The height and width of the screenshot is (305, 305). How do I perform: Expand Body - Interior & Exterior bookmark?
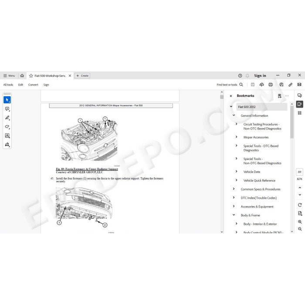coord(237,224)
